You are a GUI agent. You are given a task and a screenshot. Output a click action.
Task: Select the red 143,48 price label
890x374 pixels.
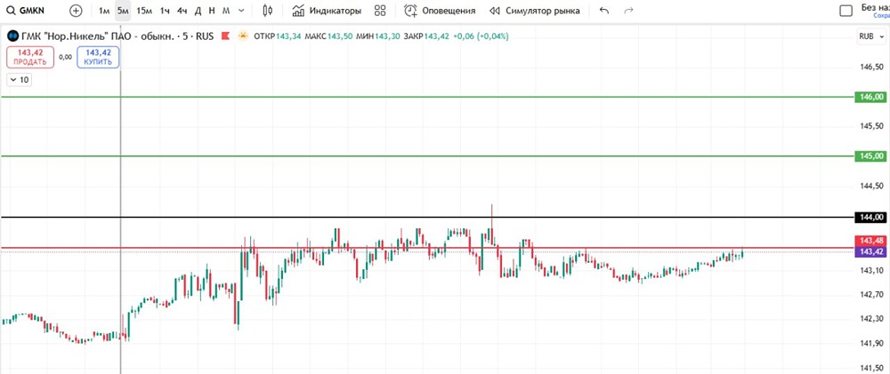[870, 242]
